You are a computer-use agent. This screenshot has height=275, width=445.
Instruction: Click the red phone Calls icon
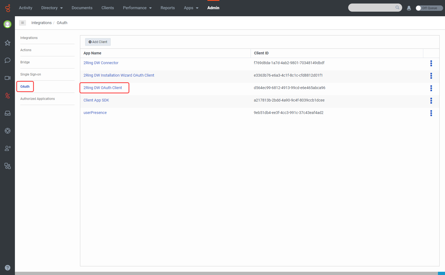tap(8, 96)
